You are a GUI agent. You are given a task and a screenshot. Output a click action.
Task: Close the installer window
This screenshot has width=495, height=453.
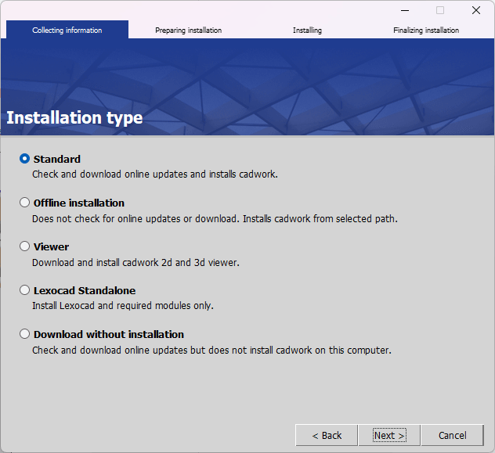476,10
